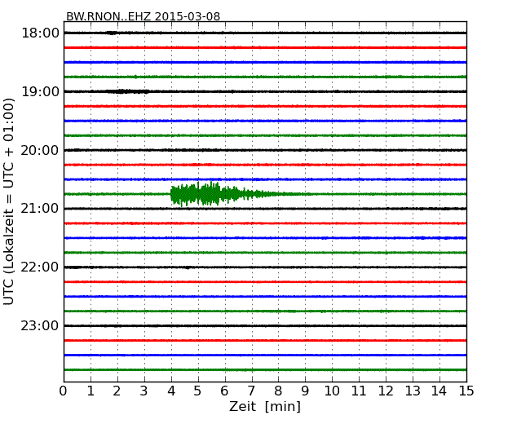530x424 pixels.
Task: Click the x-axis tick label 11
Action: [x=359, y=391]
